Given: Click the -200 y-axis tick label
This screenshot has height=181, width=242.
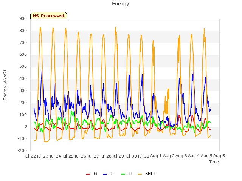Looking at the screenshot, I should (22, 151).
